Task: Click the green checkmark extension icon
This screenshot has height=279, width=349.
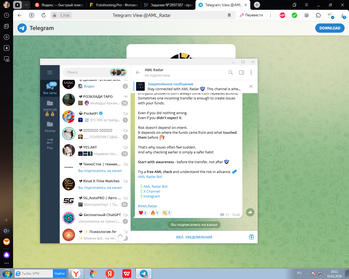Action: (294, 15)
